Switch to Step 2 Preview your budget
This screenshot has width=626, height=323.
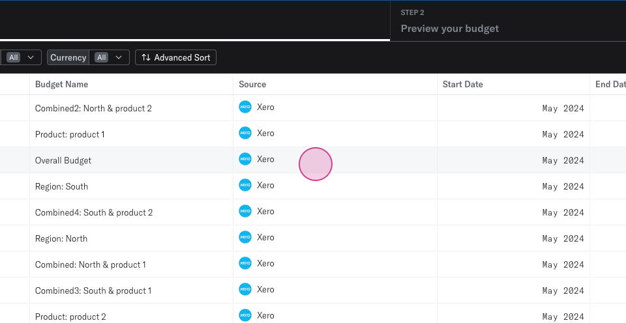(x=449, y=22)
